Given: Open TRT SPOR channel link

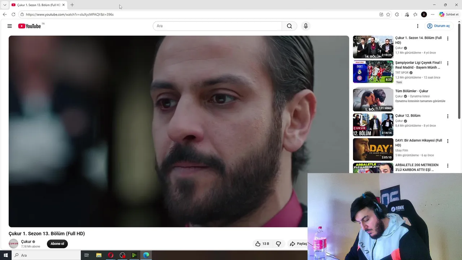Looking at the screenshot, I should click(x=402, y=73).
